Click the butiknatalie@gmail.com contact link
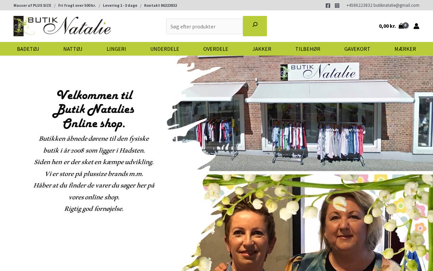Viewport: 433px width, 271px height. pyautogui.click(x=396, y=5)
